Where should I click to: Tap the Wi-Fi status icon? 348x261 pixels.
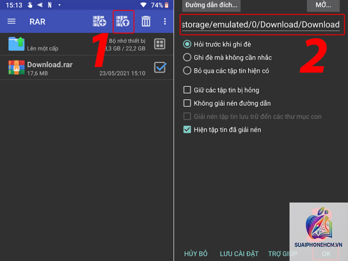coord(144,5)
